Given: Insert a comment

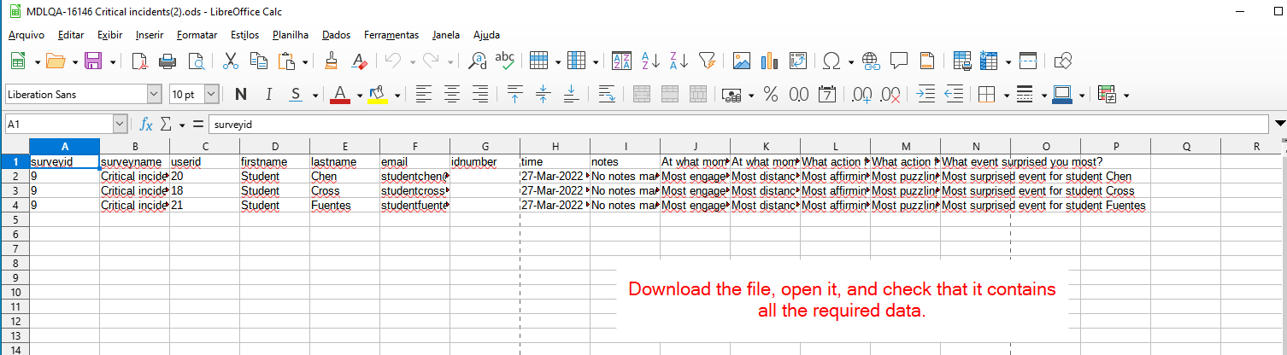Looking at the screenshot, I should pyautogui.click(x=899, y=61).
